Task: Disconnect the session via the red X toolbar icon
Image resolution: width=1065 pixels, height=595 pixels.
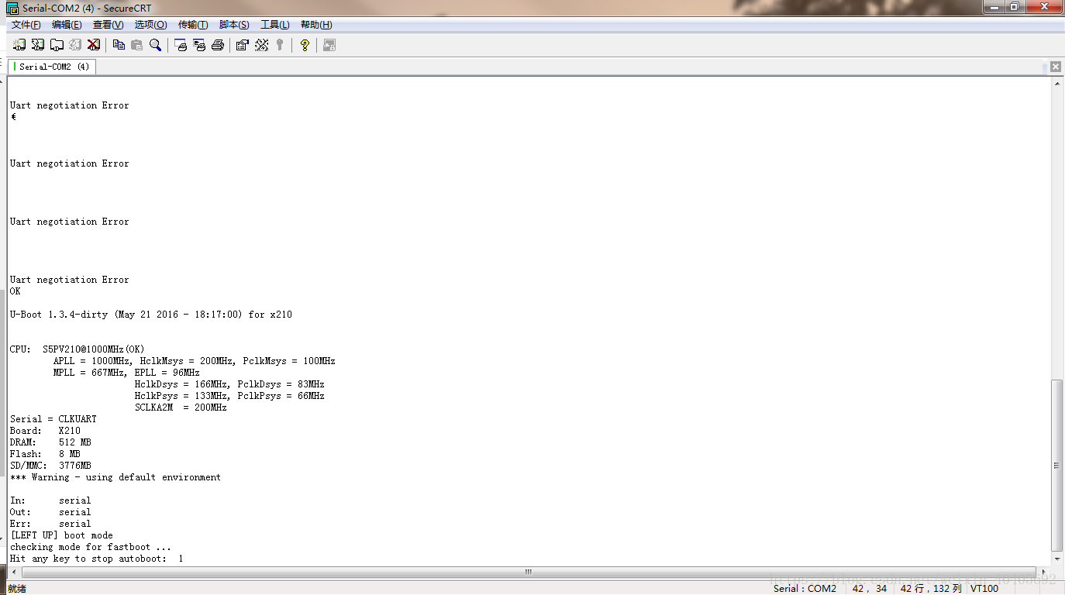Action: click(x=94, y=45)
